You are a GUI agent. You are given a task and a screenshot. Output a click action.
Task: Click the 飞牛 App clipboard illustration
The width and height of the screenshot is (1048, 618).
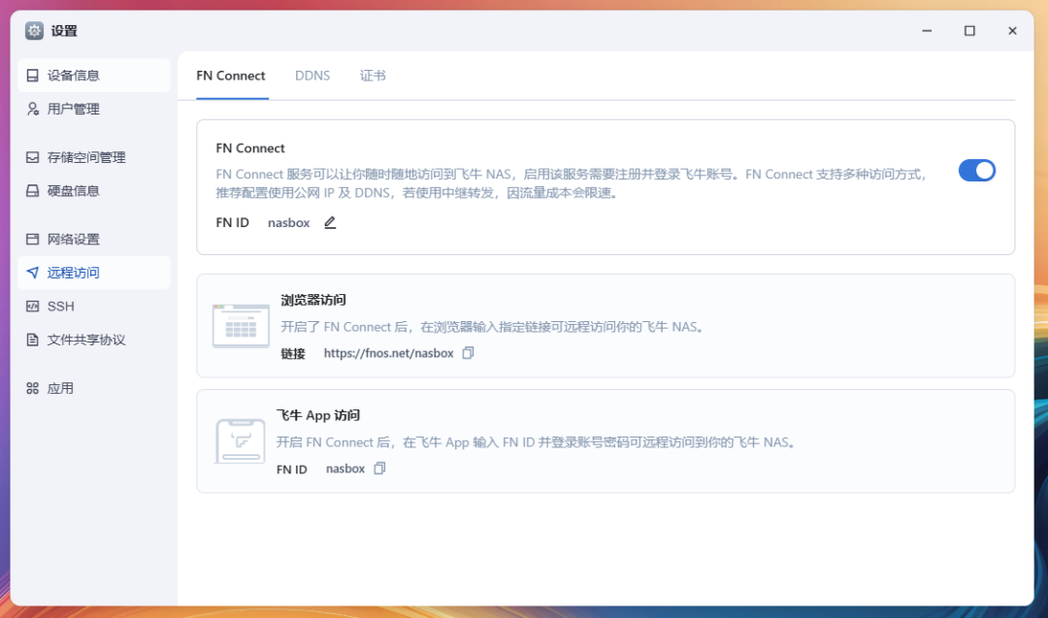[x=240, y=441]
